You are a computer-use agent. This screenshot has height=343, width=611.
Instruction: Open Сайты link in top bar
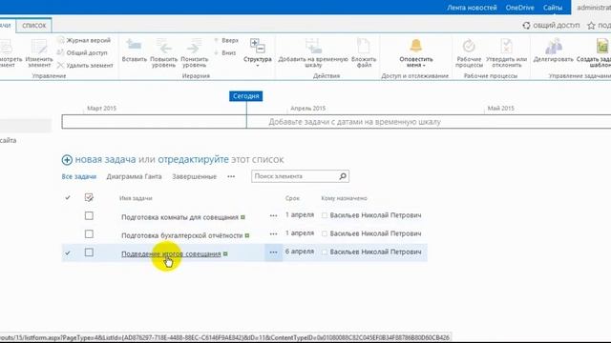[553, 8]
